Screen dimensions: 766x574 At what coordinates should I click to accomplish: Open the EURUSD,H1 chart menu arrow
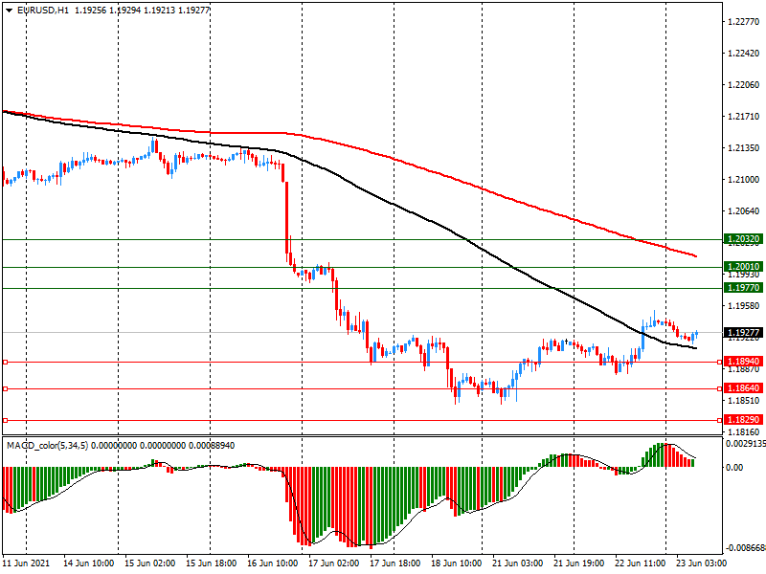click(x=9, y=10)
